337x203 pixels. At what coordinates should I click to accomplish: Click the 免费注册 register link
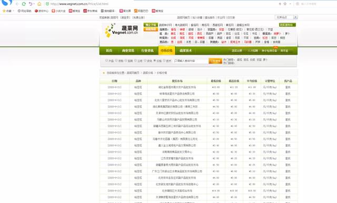[138, 17]
